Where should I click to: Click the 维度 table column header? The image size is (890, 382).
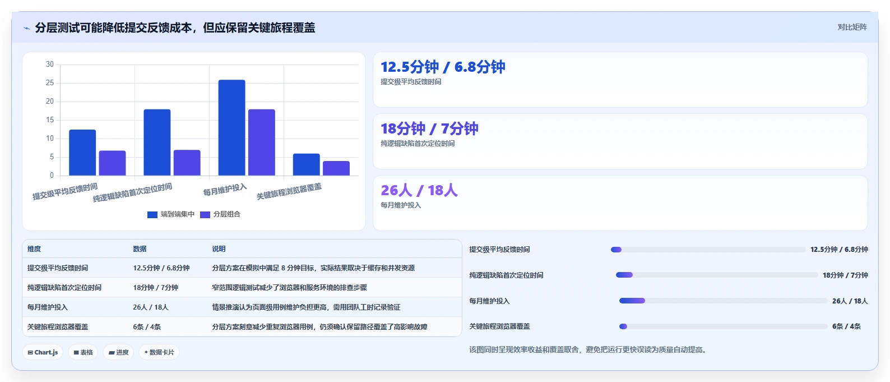[34, 249]
